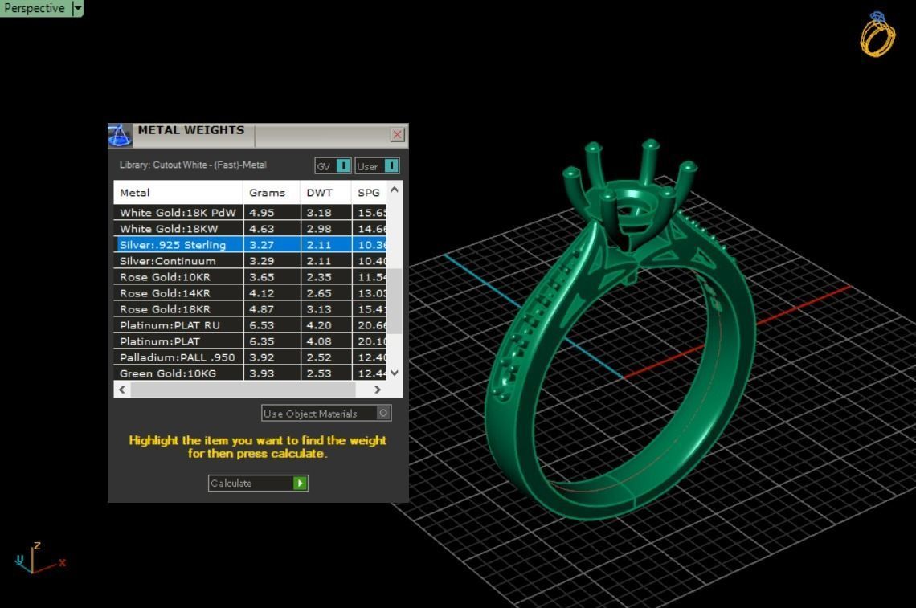Click the 2.98 DWT value

pyautogui.click(x=319, y=228)
